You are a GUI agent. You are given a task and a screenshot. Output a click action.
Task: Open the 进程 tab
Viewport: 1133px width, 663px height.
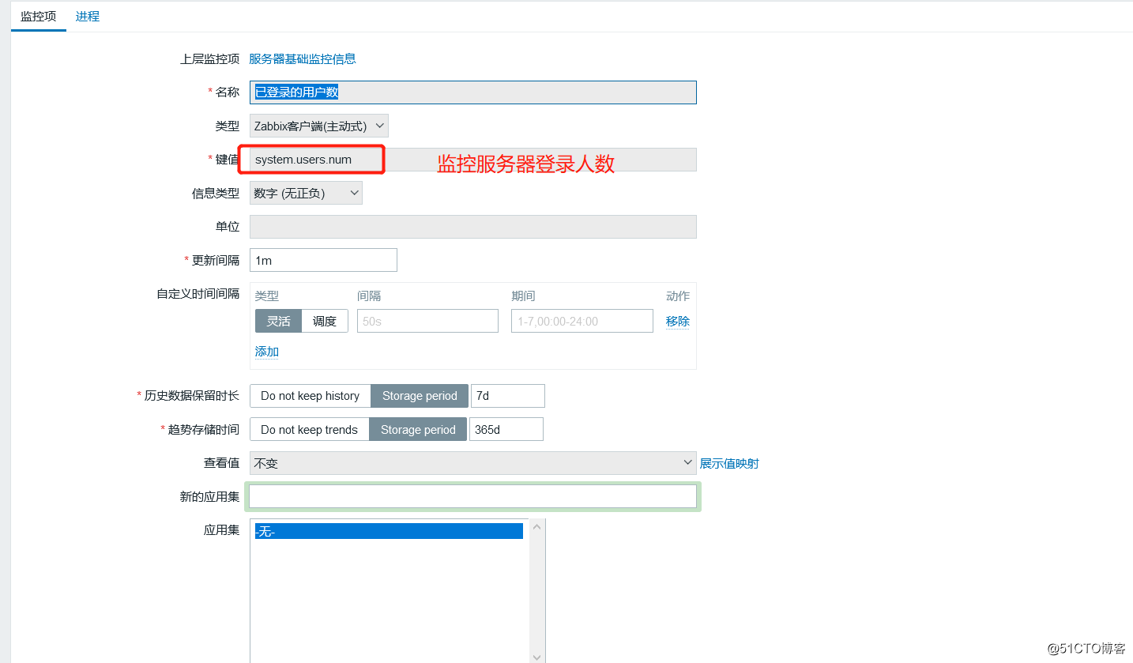pyautogui.click(x=88, y=16)
